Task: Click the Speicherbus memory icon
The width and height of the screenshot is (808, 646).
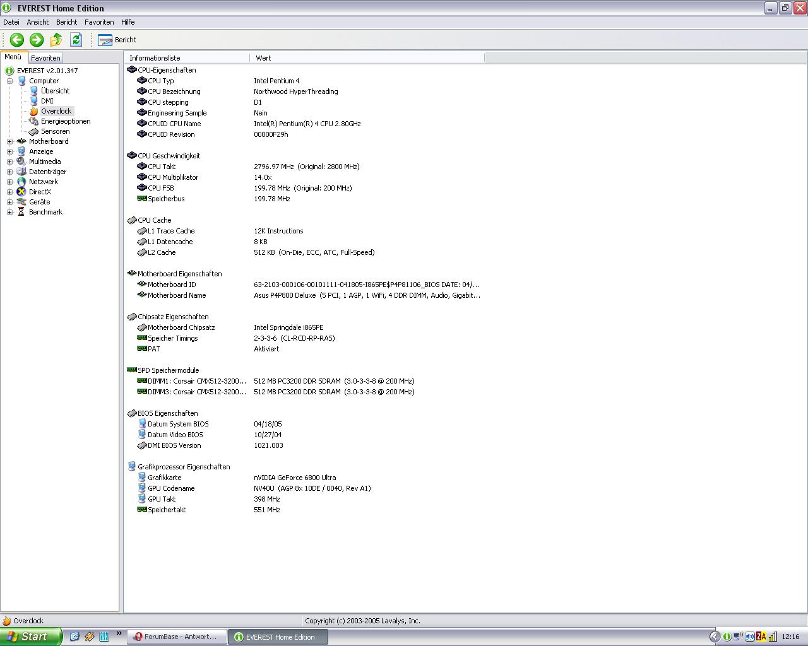Action: [142, 199]
